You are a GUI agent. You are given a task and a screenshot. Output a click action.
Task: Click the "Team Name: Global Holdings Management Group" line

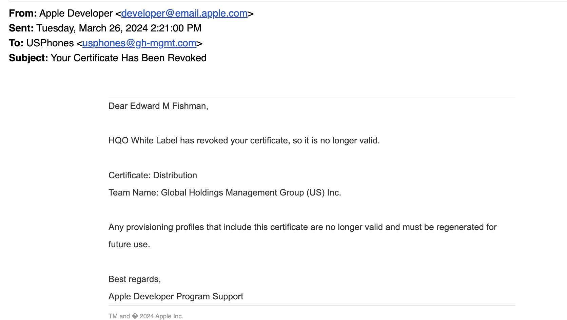click(224, 193)
